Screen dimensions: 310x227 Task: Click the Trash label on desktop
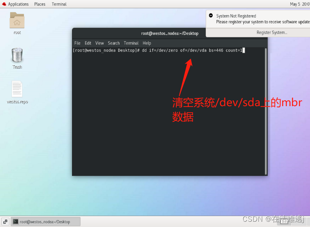17,67
